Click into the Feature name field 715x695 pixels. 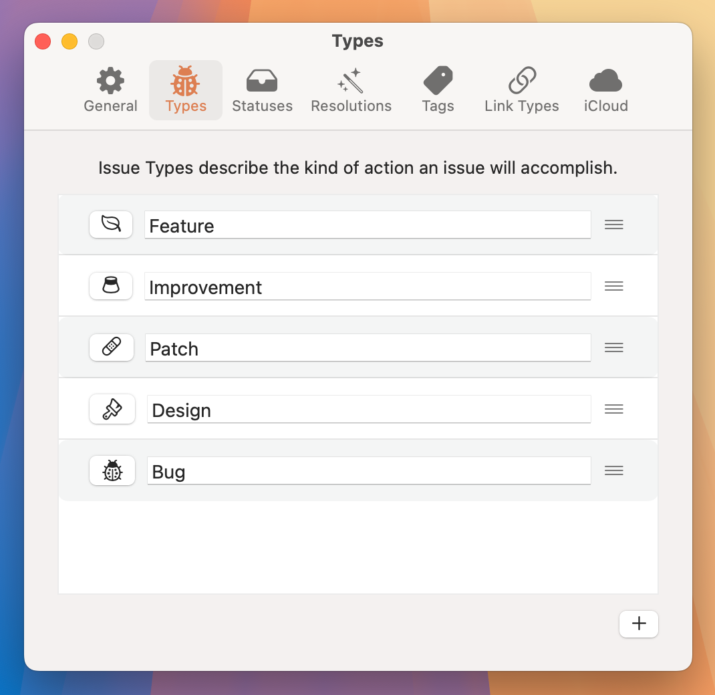(x=368, y=225)
